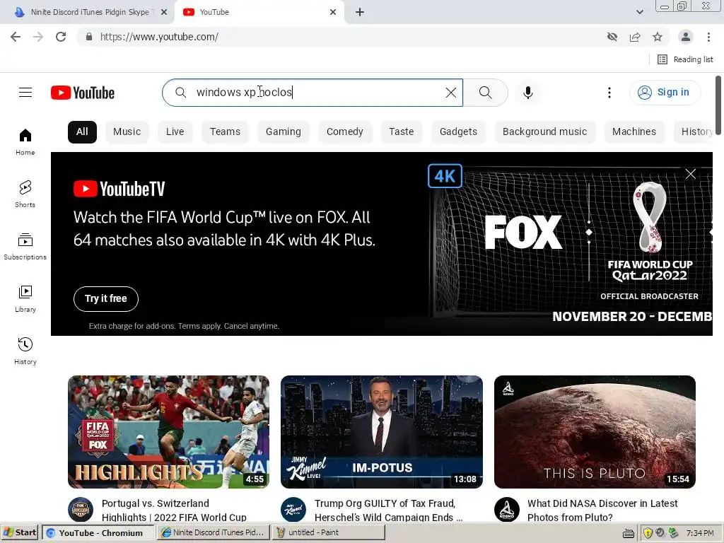Open Chromium three-dot menu

pos(708,37)
